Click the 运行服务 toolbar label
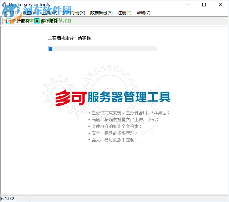Screen dimensions: 229x202 [21, 21]
